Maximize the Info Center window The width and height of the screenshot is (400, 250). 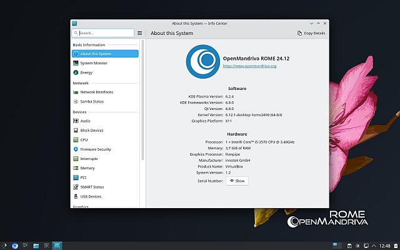(318, 23)
